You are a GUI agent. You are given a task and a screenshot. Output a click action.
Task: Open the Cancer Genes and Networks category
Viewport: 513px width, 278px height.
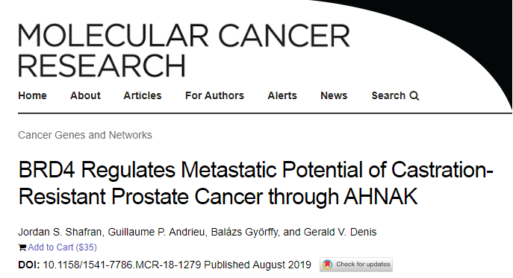coord(85,135)
